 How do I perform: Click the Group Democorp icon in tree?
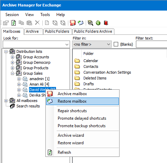point(19,62)
